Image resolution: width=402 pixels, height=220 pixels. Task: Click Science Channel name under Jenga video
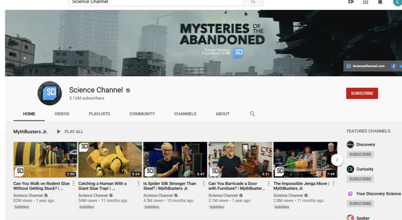[x=288, y=195]
